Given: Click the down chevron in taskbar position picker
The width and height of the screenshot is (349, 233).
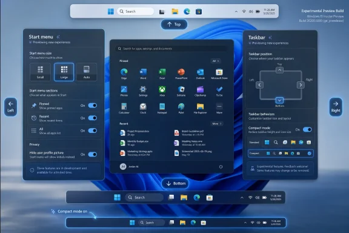Looking at the screenshot, I should (x=279, y=100).
